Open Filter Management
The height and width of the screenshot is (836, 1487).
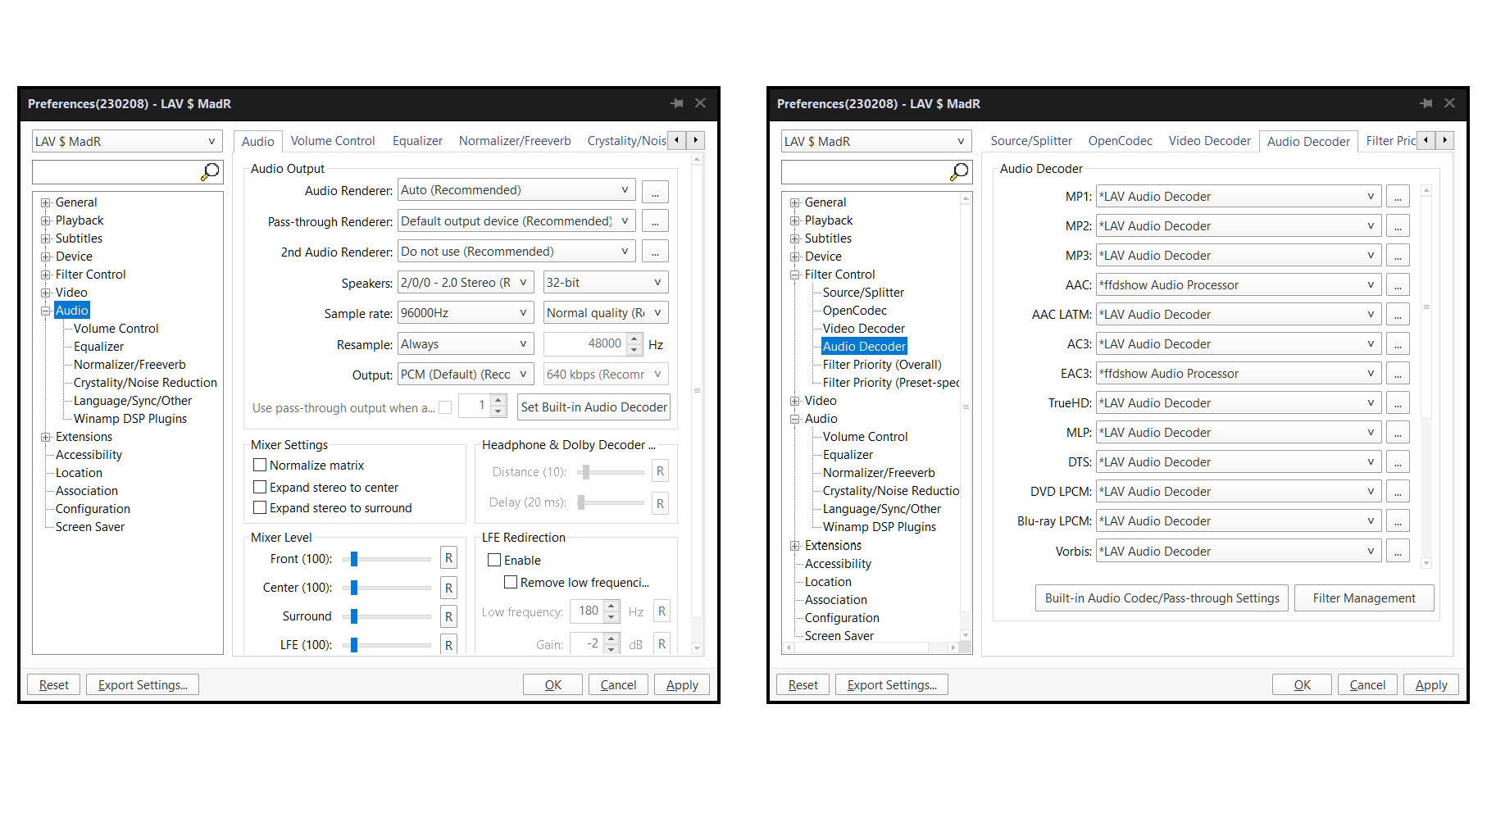click(x=1364, y=598)
